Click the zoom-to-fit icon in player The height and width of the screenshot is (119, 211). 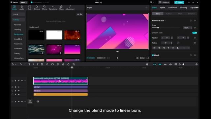click(x=137, y=58)
